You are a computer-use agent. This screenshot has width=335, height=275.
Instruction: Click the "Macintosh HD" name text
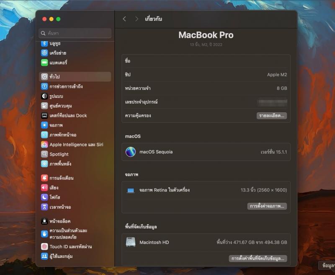(154, 242)
